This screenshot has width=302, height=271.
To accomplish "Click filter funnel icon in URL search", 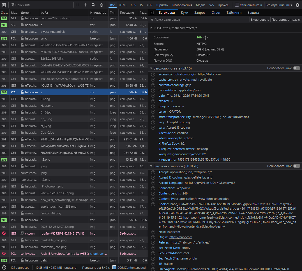I will click(13, 5).
